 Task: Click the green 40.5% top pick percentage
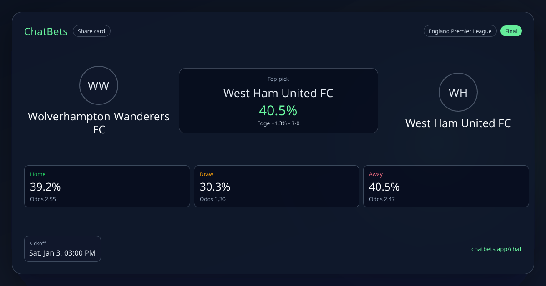click(278, 110)
